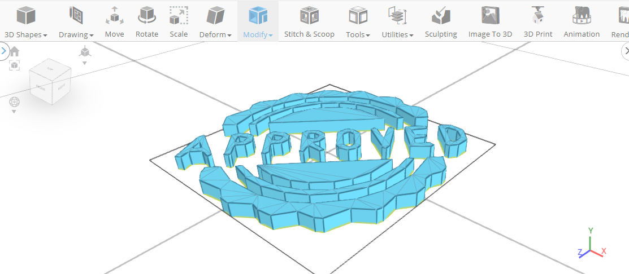Expand the Deform dropdown arrow
The image size is (629, 274).
(229, 35)
